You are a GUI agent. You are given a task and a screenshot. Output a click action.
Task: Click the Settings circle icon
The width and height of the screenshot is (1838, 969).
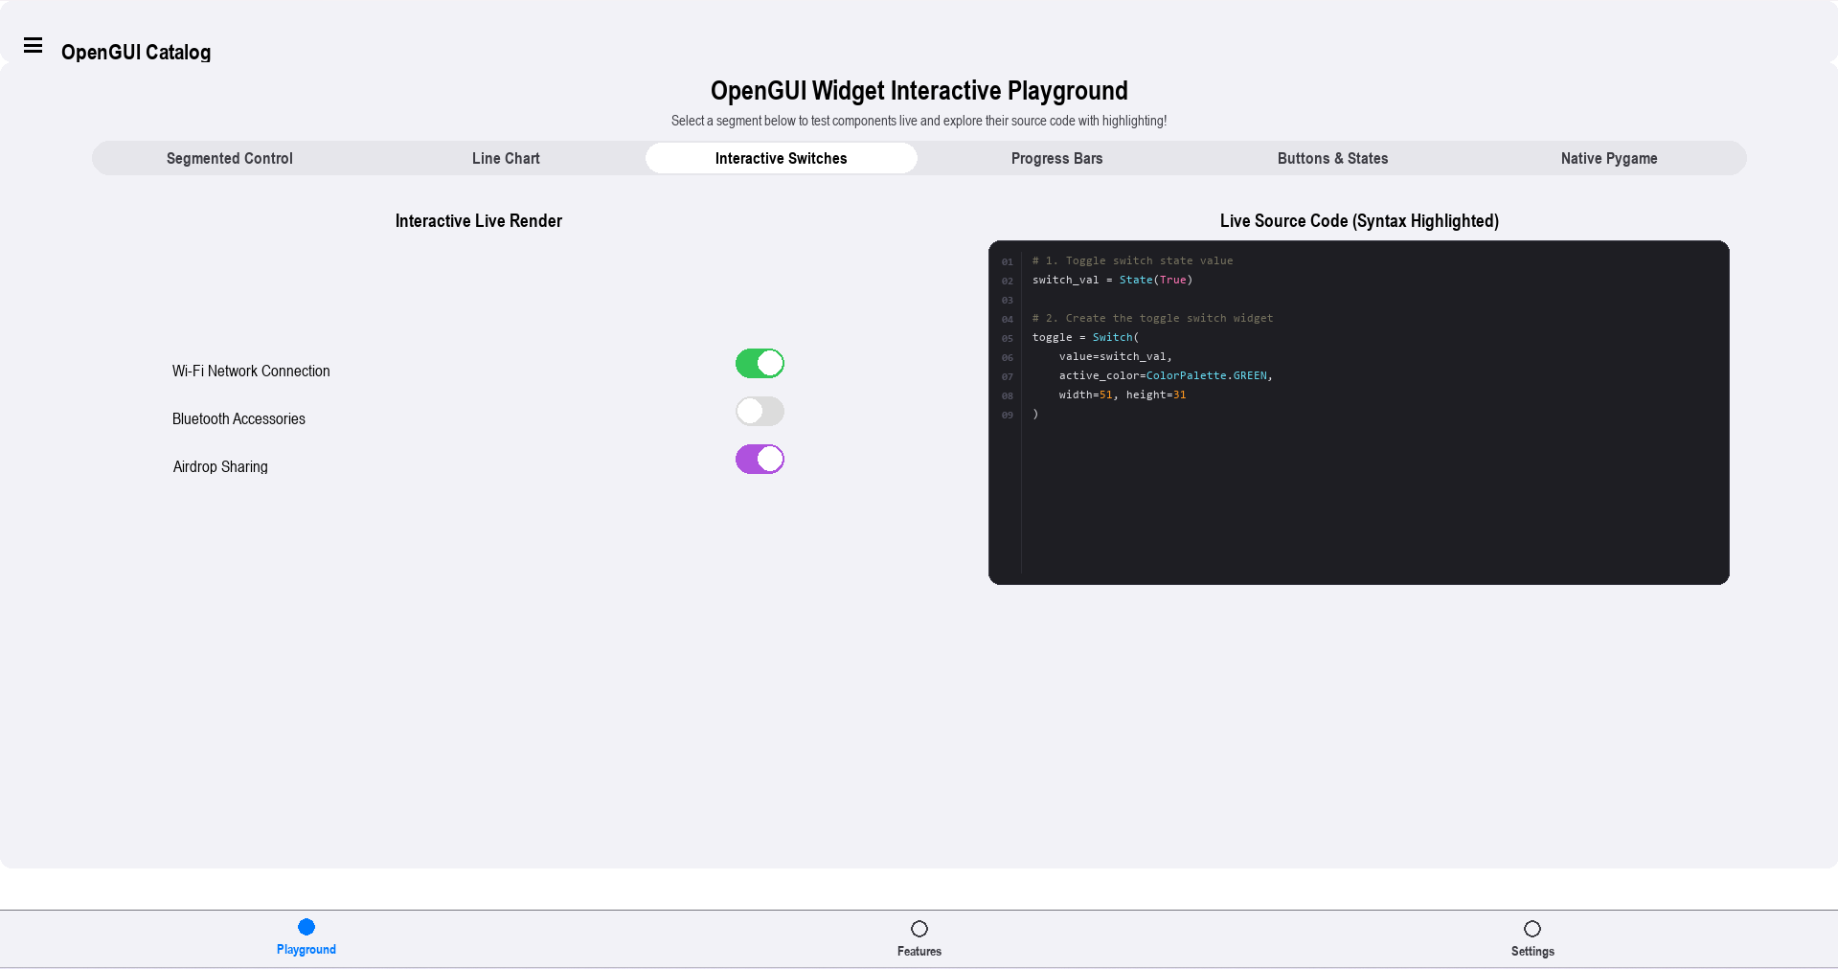(x=1532, y=929)
